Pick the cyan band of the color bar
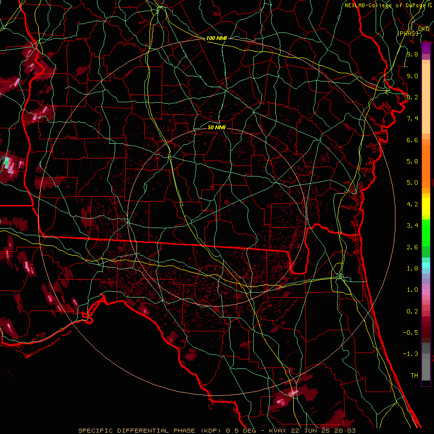The image size is (434, 434). coord(426,265)
